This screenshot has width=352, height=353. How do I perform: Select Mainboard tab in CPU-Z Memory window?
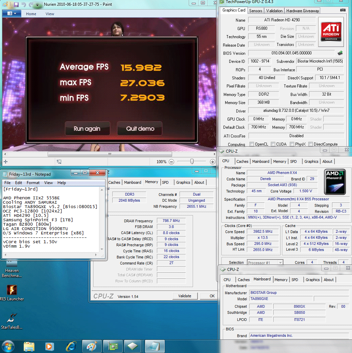(133, 182)
